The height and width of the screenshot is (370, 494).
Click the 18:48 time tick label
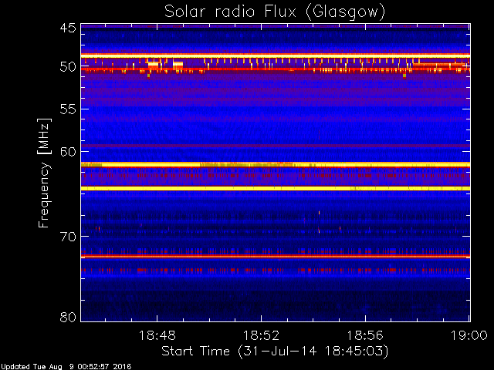(x=157, y=336)
